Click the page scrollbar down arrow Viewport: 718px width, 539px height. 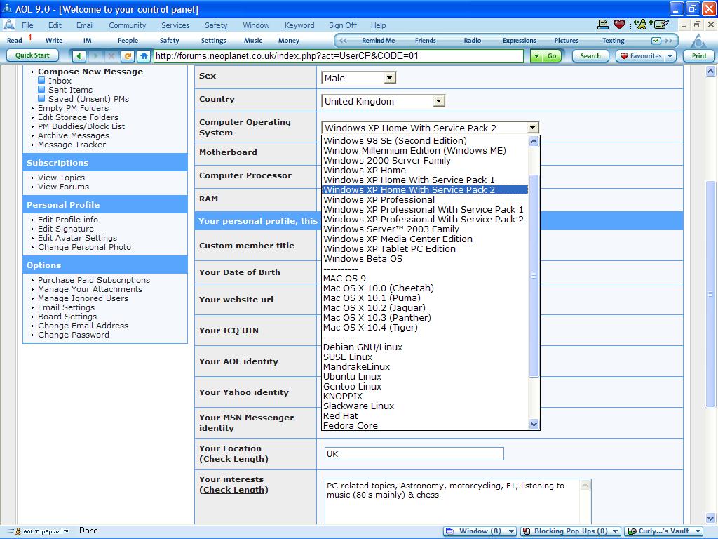pos(710,519)
